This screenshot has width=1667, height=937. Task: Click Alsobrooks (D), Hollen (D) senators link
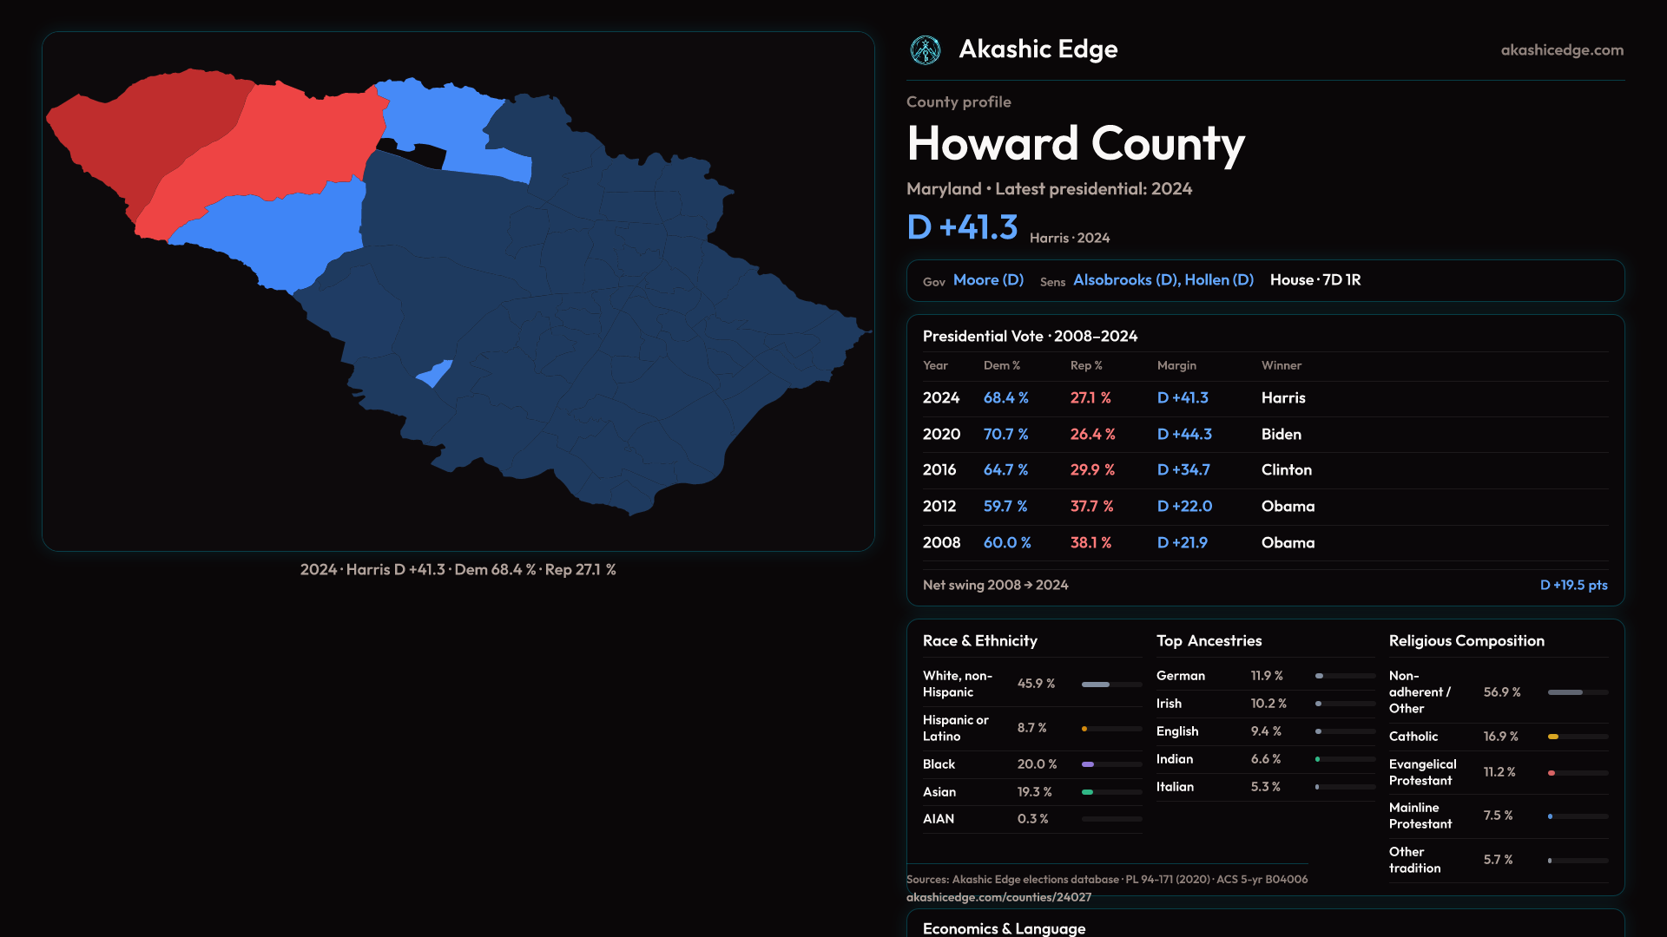(1163, 280)
